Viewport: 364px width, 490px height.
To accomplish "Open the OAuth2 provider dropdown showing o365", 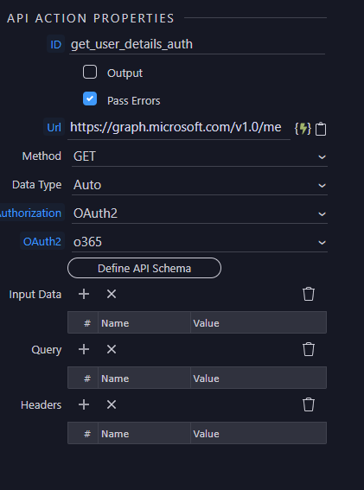I will click(x=200, y=242).
